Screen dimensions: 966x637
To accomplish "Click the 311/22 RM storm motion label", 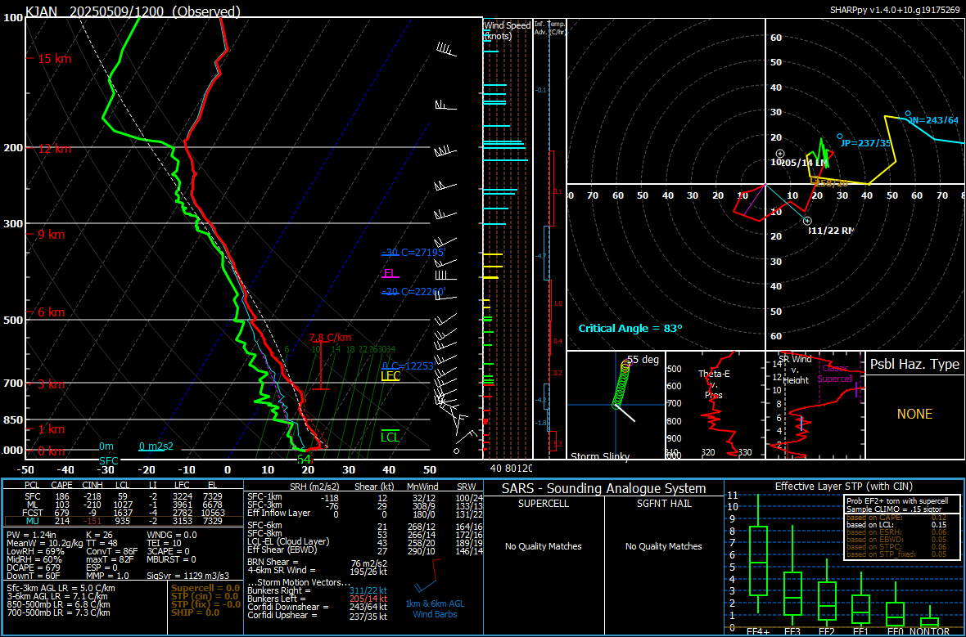I will pos(830,230).
